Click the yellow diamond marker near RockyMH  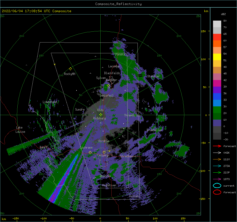(x=70, y=69)
